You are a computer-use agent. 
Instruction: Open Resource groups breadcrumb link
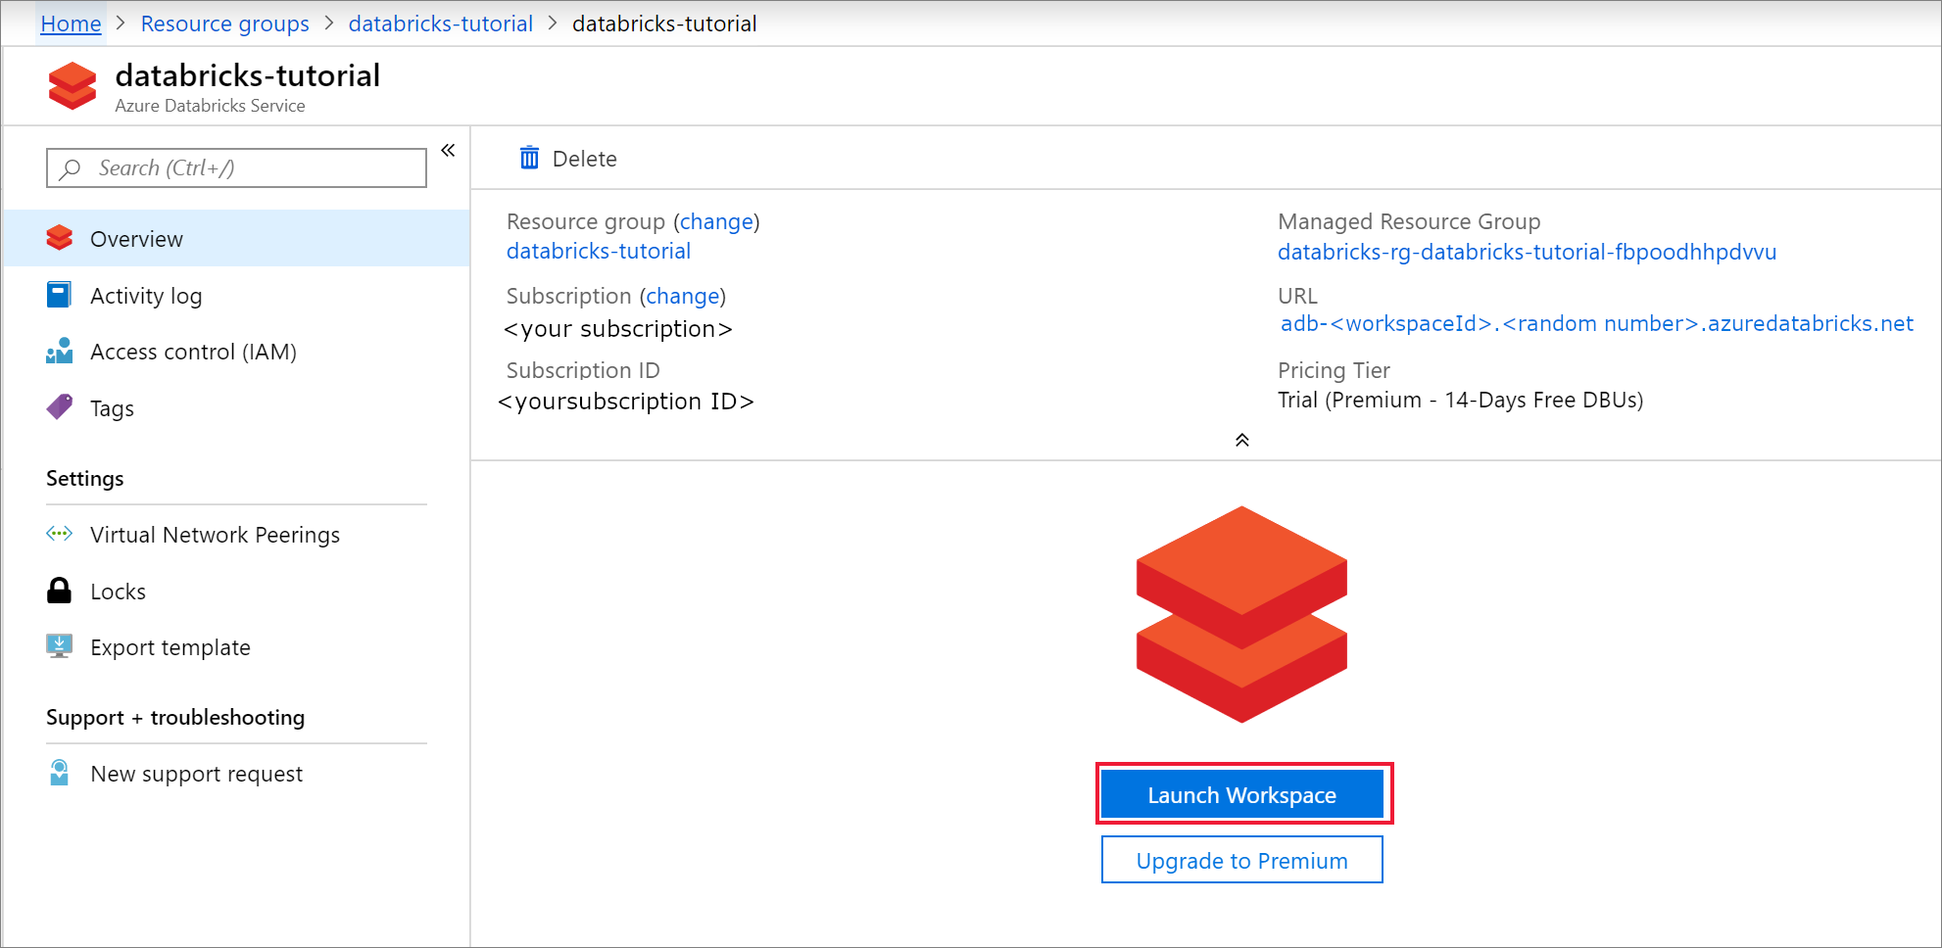coord(224,24)
